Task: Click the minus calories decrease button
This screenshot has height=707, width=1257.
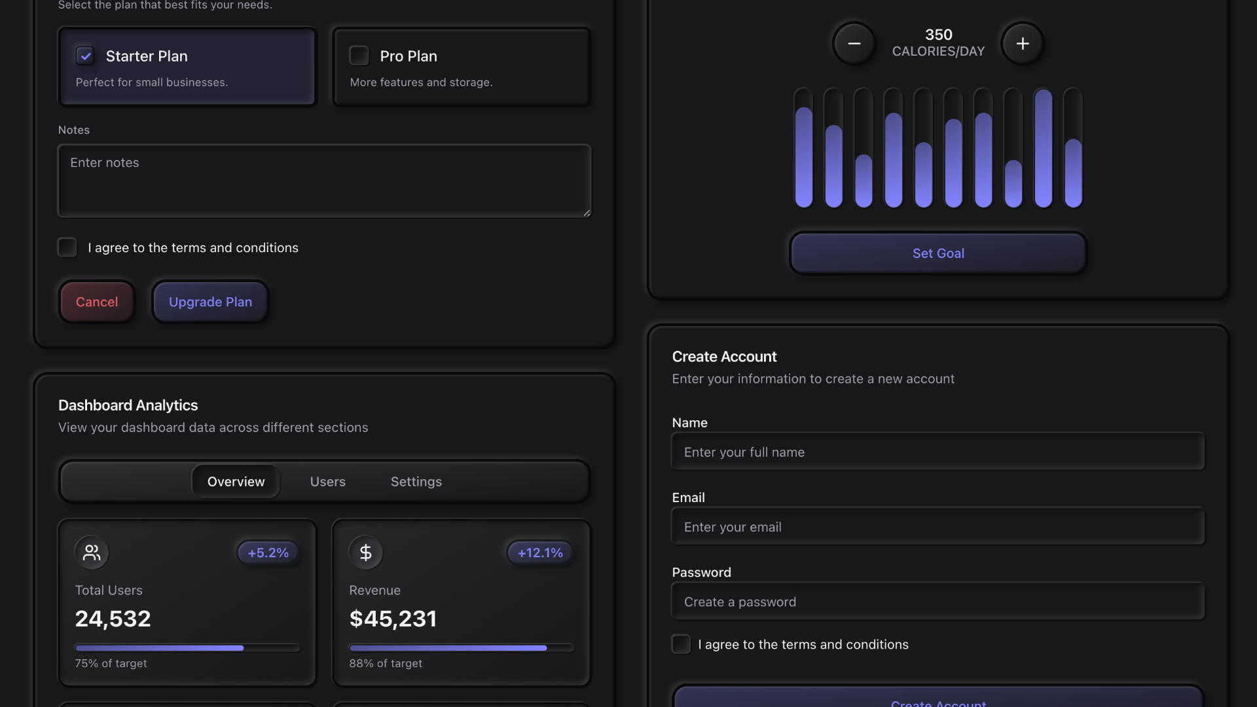Action: pyautogui.click(x=854, y=44)
